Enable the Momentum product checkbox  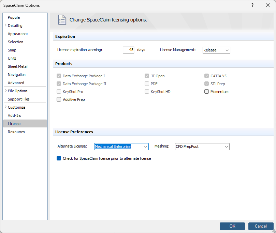(x=207, y=92)
